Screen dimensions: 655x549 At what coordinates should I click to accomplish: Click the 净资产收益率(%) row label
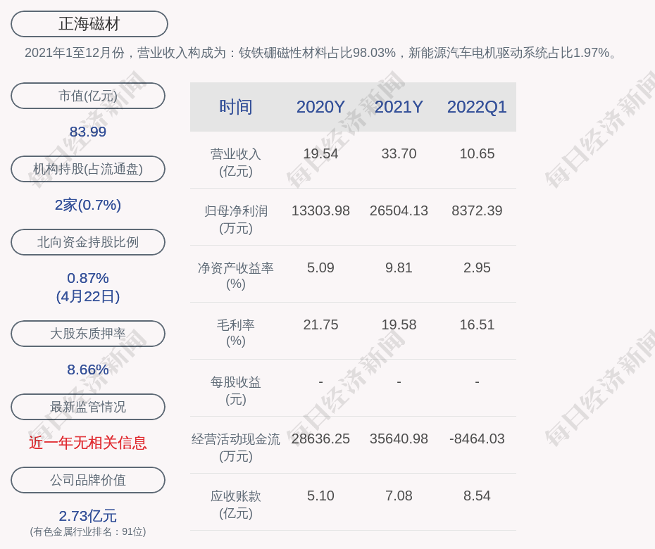click(x=236, y=275)
